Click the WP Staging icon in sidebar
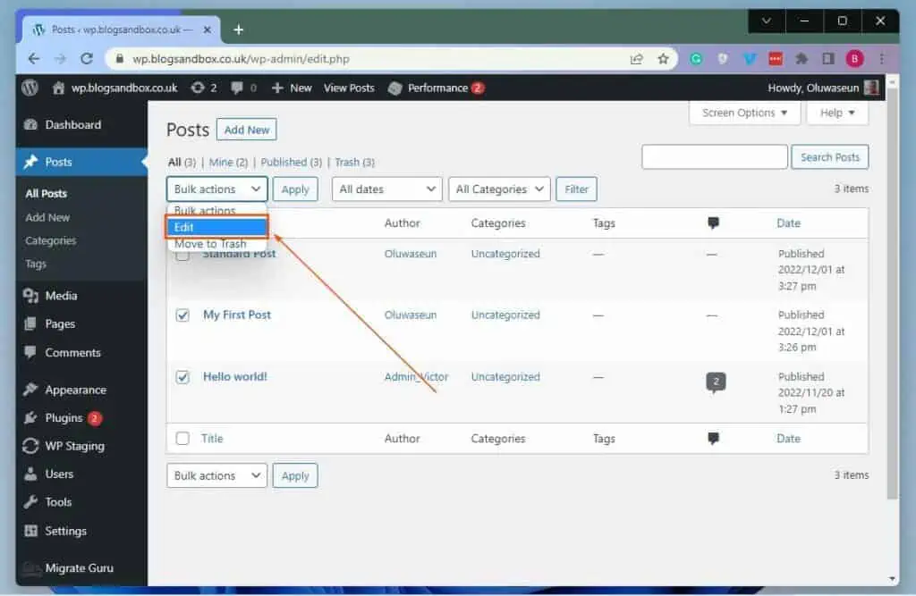 point(29,446)
